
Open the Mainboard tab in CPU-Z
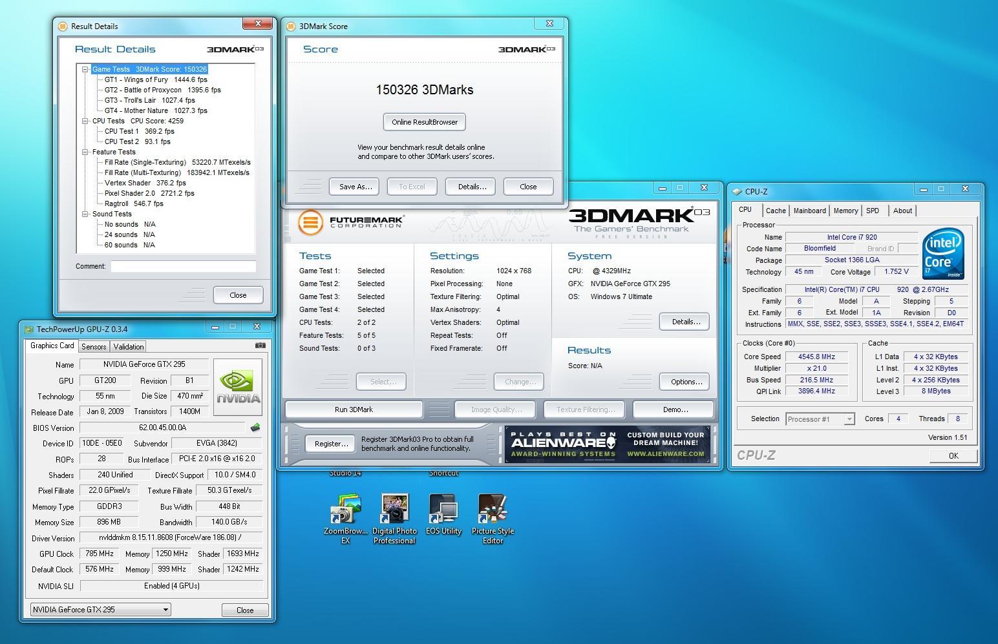[809, 211]
